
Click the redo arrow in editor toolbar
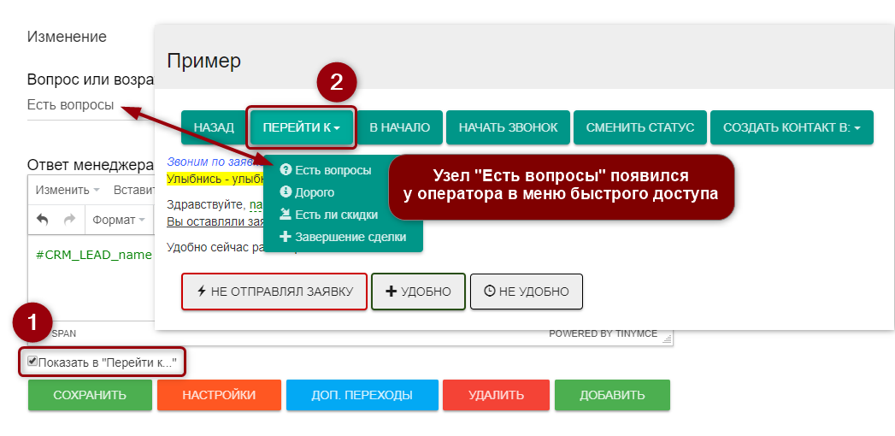(x=69, y=220)
